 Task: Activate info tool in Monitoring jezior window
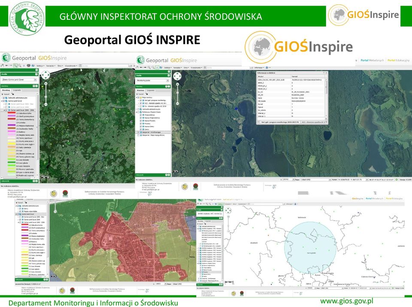pyautogui.click(x=158, y=67)
